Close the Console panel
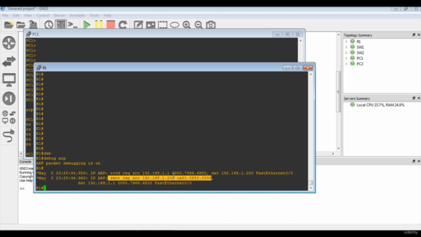This screenshot has width=421, height=237. pos(418,161)
